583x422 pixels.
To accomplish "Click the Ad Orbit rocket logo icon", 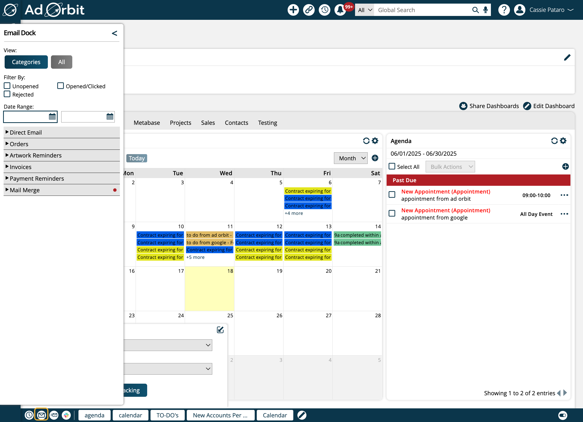I will (x=10, y=10).
